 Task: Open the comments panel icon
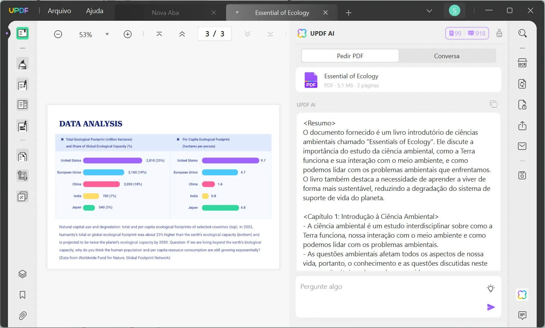point(522,315)
